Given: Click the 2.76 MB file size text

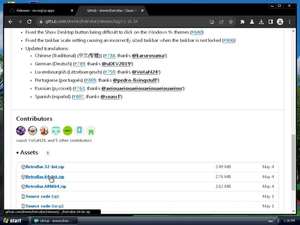Looking at the screenshot, I should click(223, 177).
